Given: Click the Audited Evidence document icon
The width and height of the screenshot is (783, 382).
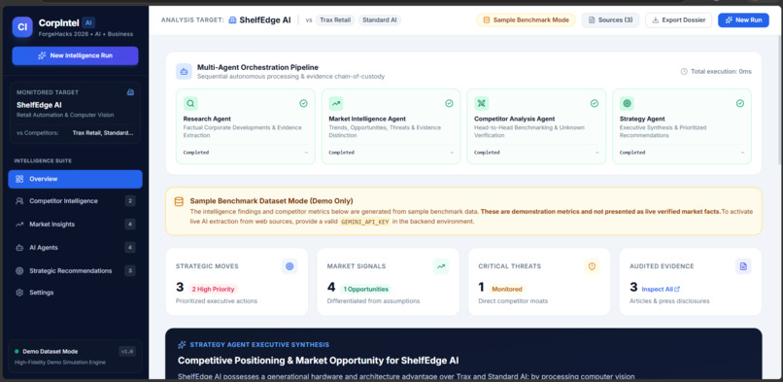Looking at the screenshot, I should tap(743, 266).
